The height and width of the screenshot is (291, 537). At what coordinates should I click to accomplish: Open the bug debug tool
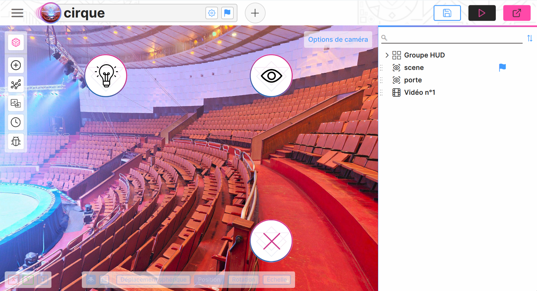pyautogui.click(x=16, y=141)
